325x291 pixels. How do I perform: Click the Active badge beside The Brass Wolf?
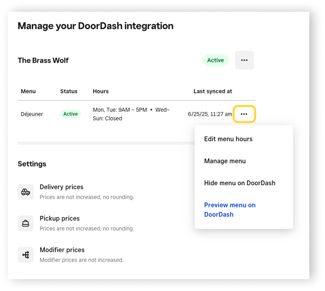[x=215, y=60]
